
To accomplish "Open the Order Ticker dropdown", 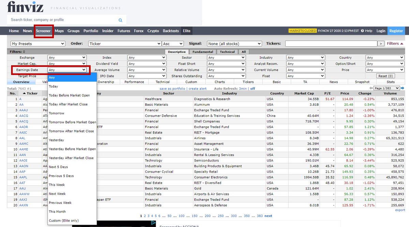I will pos(125,44).
